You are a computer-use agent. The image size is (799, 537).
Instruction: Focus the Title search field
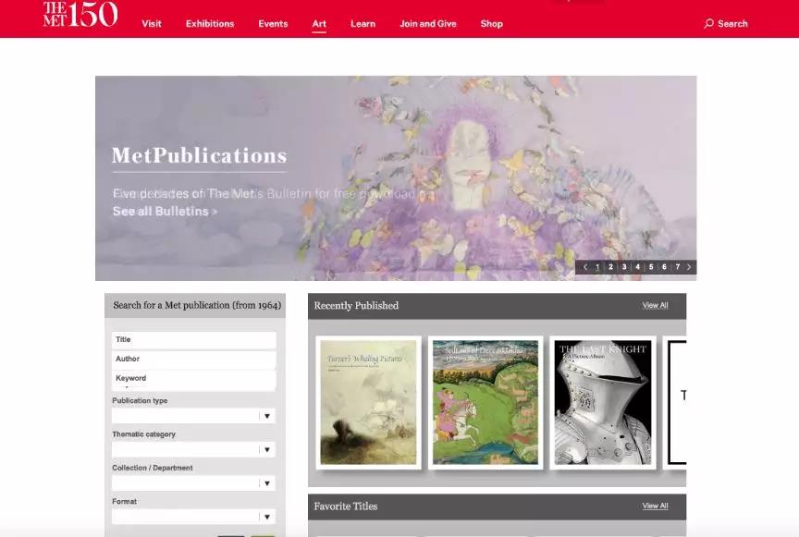[193, 340]
